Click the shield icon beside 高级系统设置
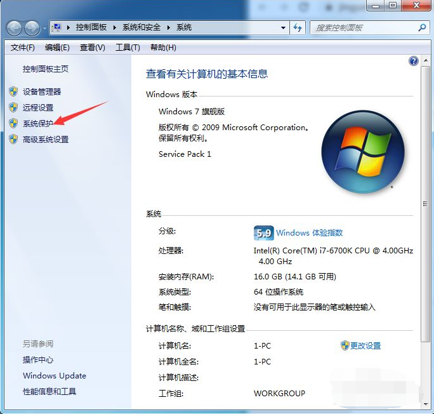434x414 pixels. point(13,139)
